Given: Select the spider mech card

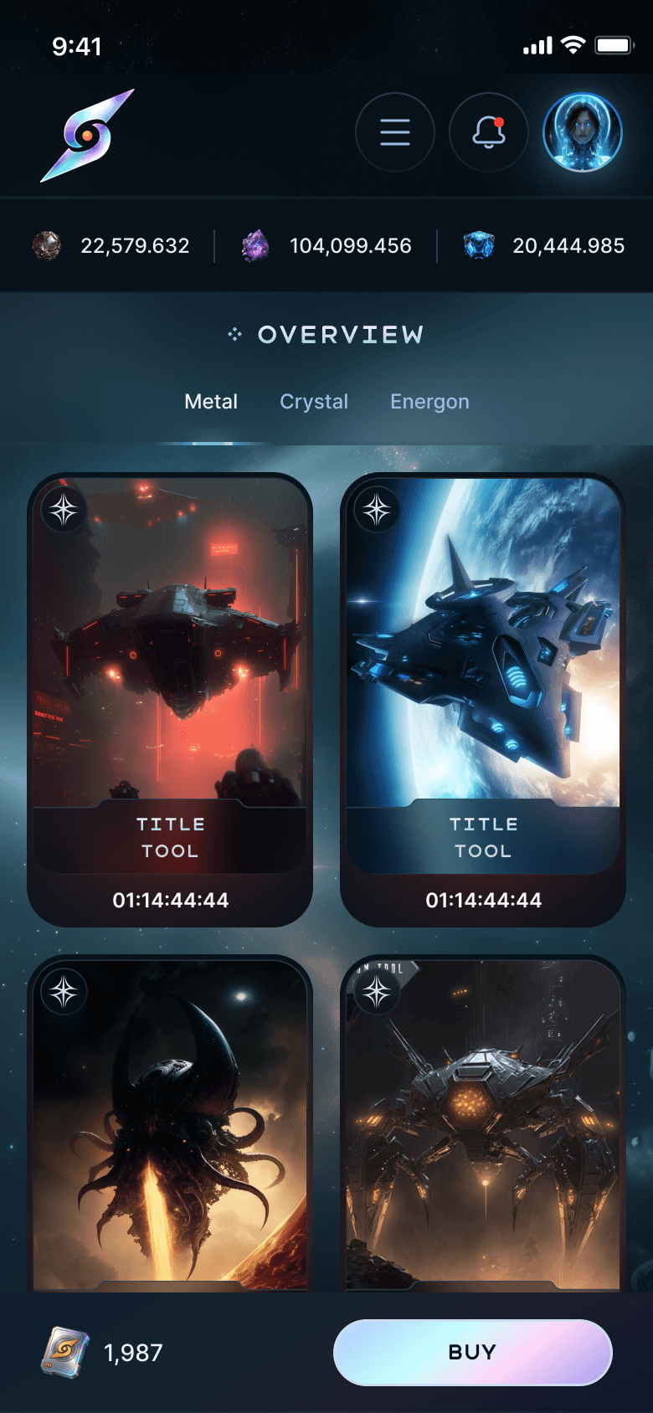Looking at the screenshot, I should click(x=483, y=1123).
